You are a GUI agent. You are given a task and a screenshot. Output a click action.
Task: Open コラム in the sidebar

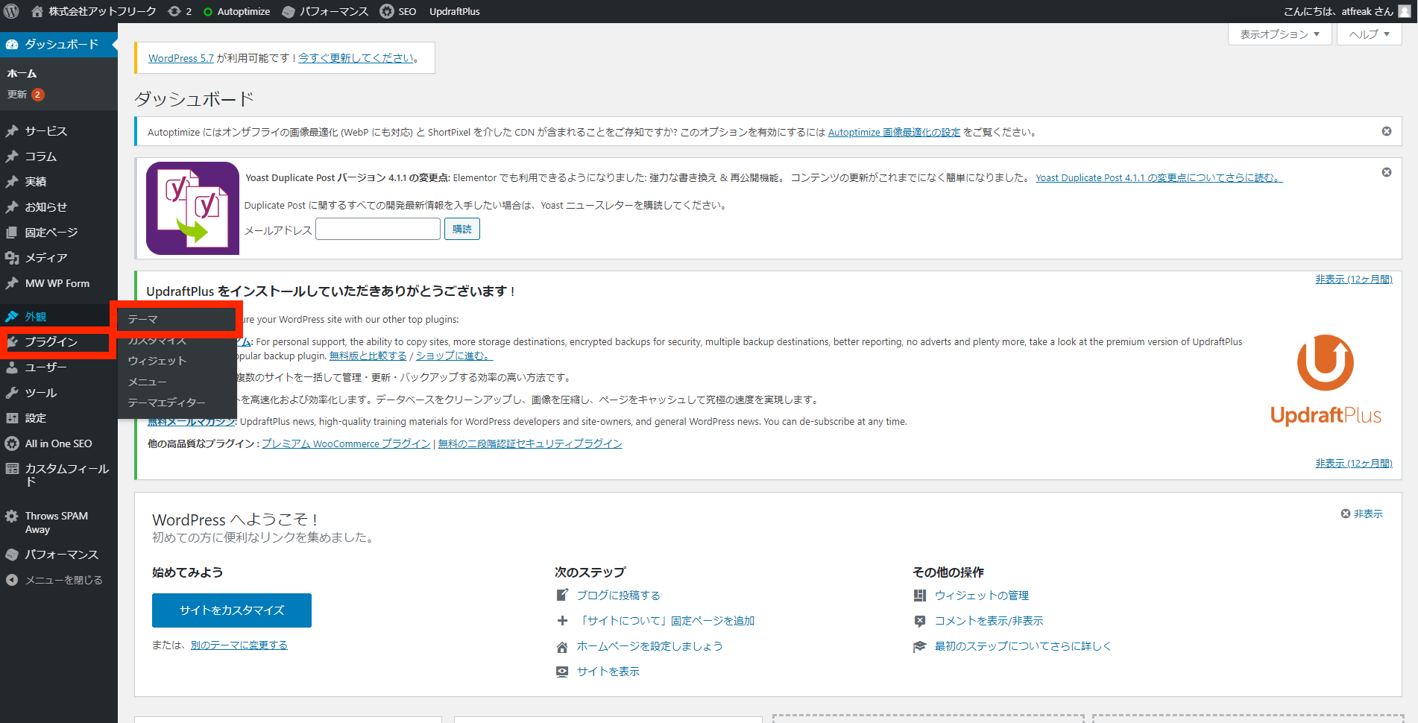point(59,157)
